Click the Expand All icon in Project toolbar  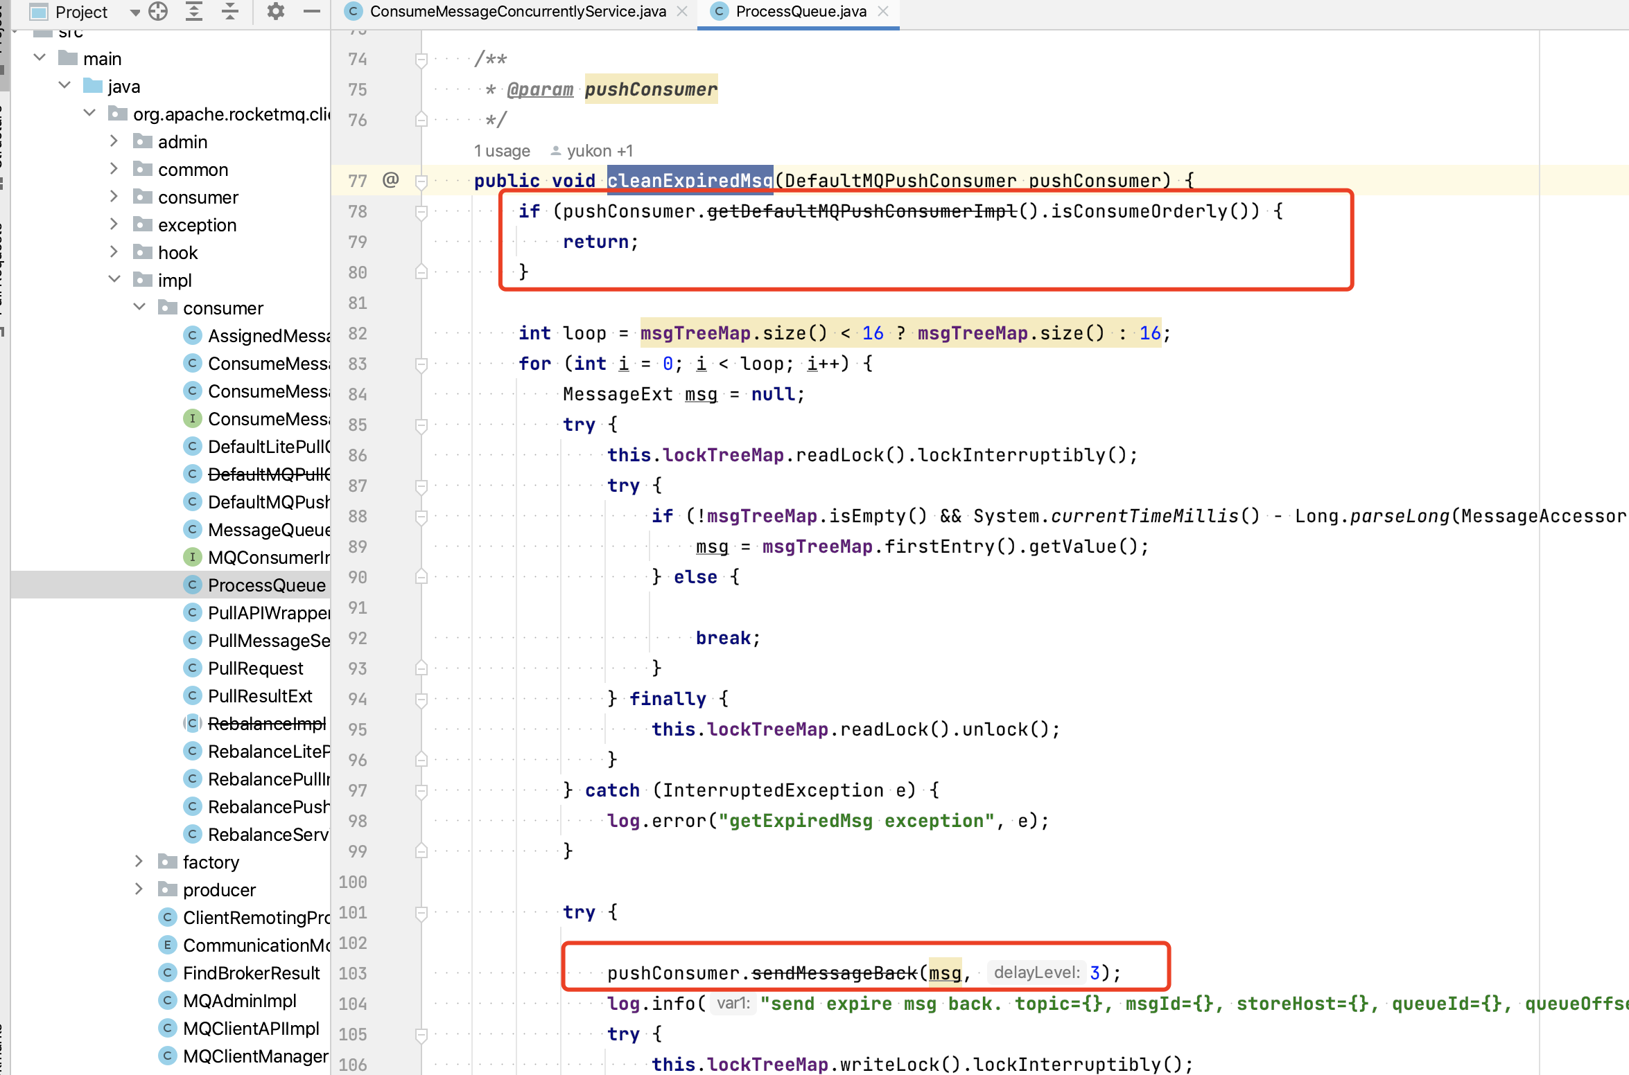tap(194, 12)
